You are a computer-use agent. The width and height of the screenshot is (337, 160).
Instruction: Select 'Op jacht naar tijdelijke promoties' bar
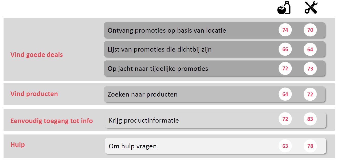215,68
